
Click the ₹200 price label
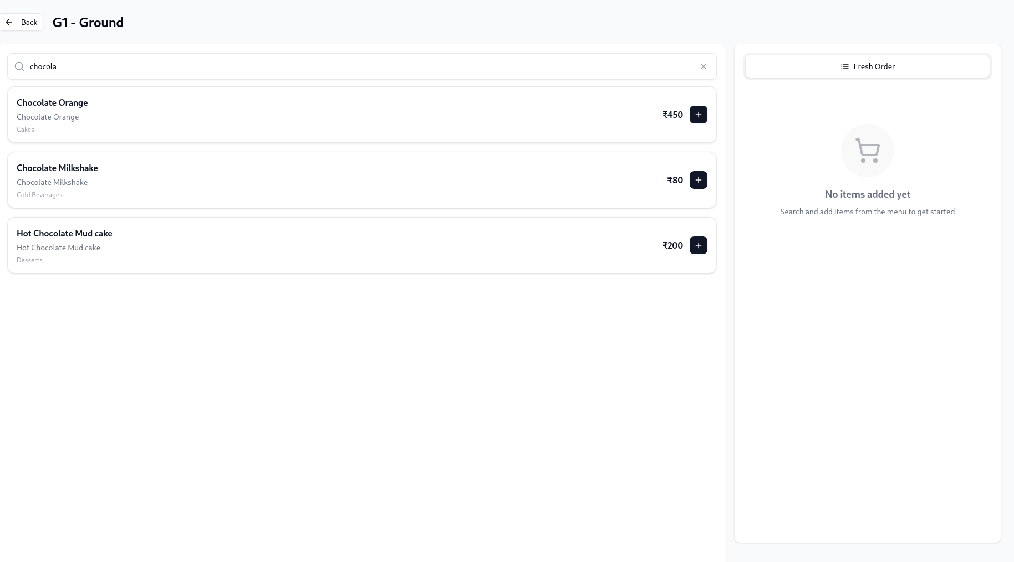[672, 245]
